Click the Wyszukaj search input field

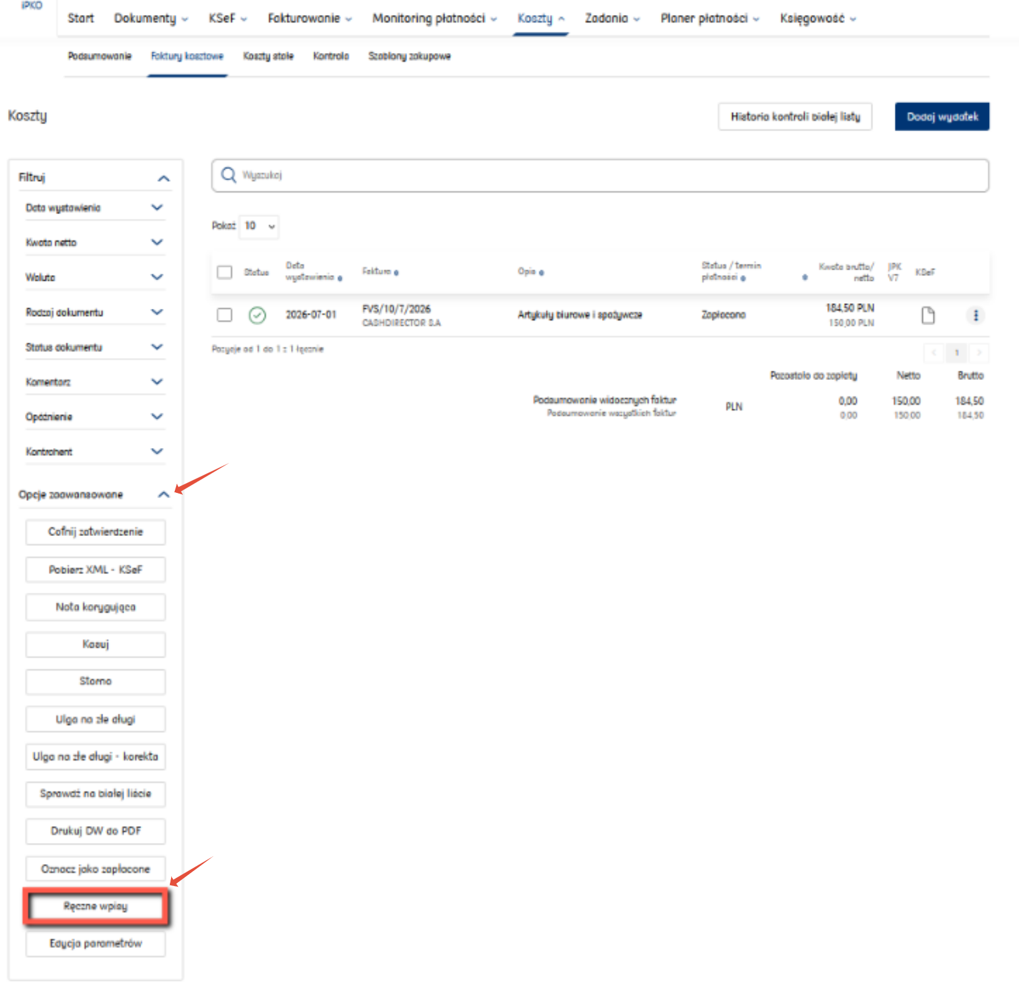coord(600,175)
